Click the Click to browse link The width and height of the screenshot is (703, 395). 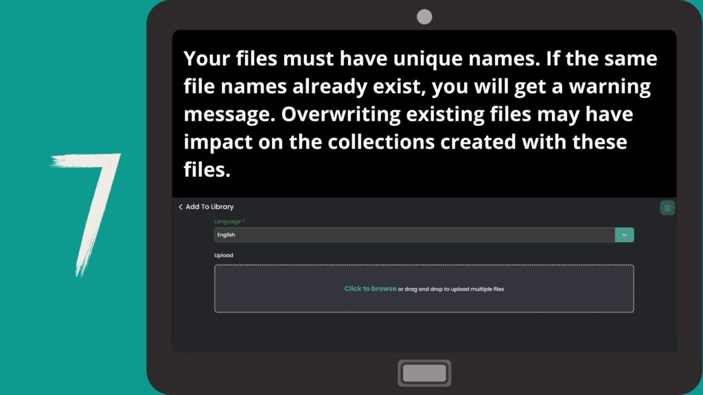click(x=370, y=289)
